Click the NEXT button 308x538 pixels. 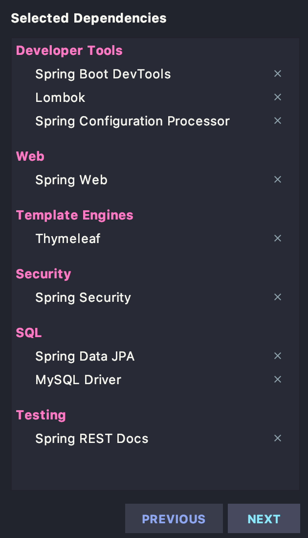[264, 518]
